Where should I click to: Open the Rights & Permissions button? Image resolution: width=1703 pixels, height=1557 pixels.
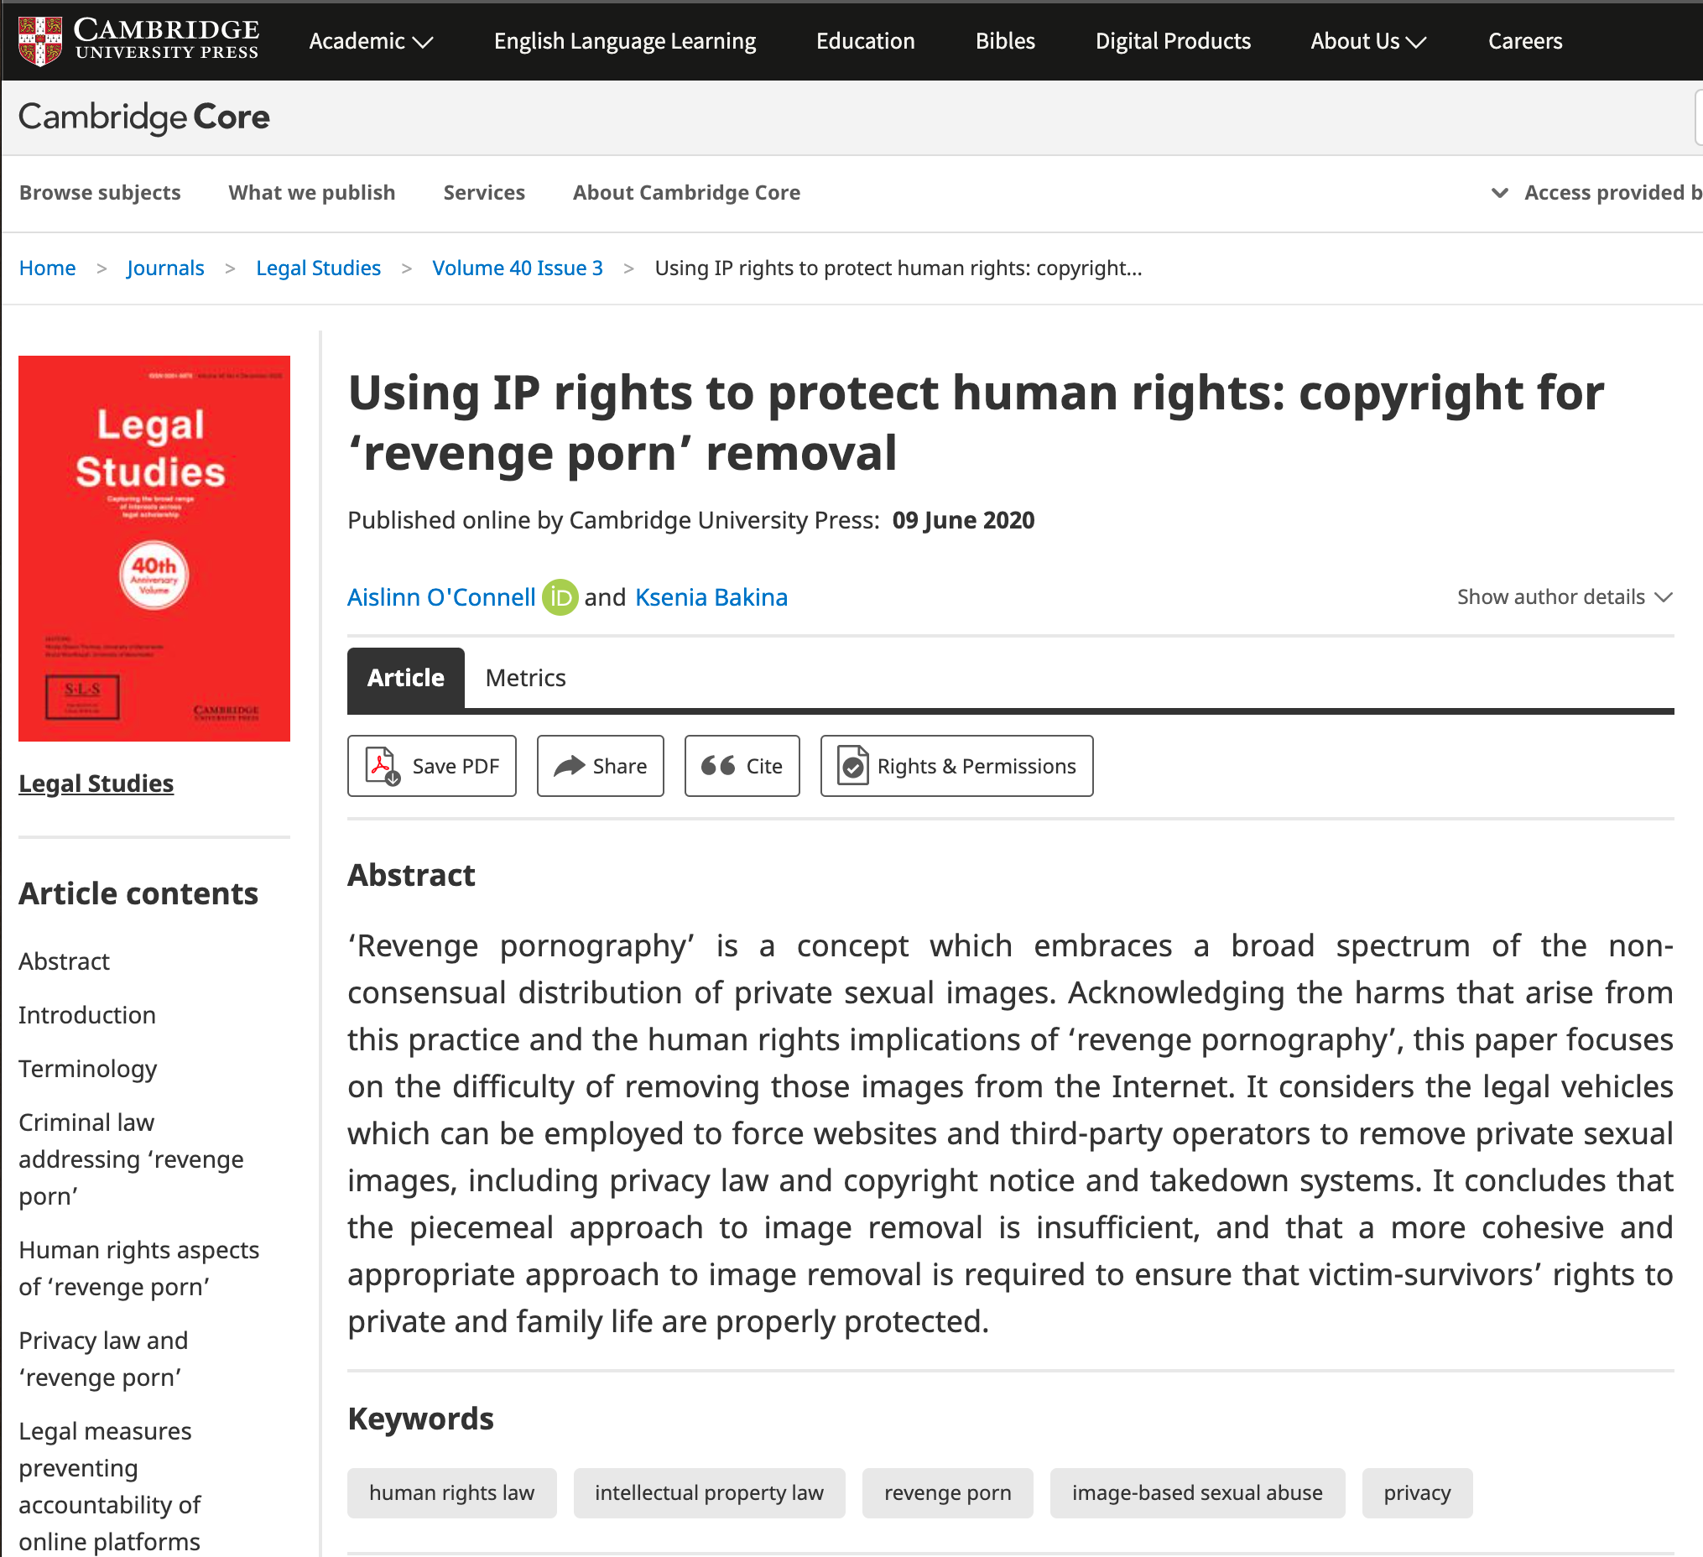point(956,766)
